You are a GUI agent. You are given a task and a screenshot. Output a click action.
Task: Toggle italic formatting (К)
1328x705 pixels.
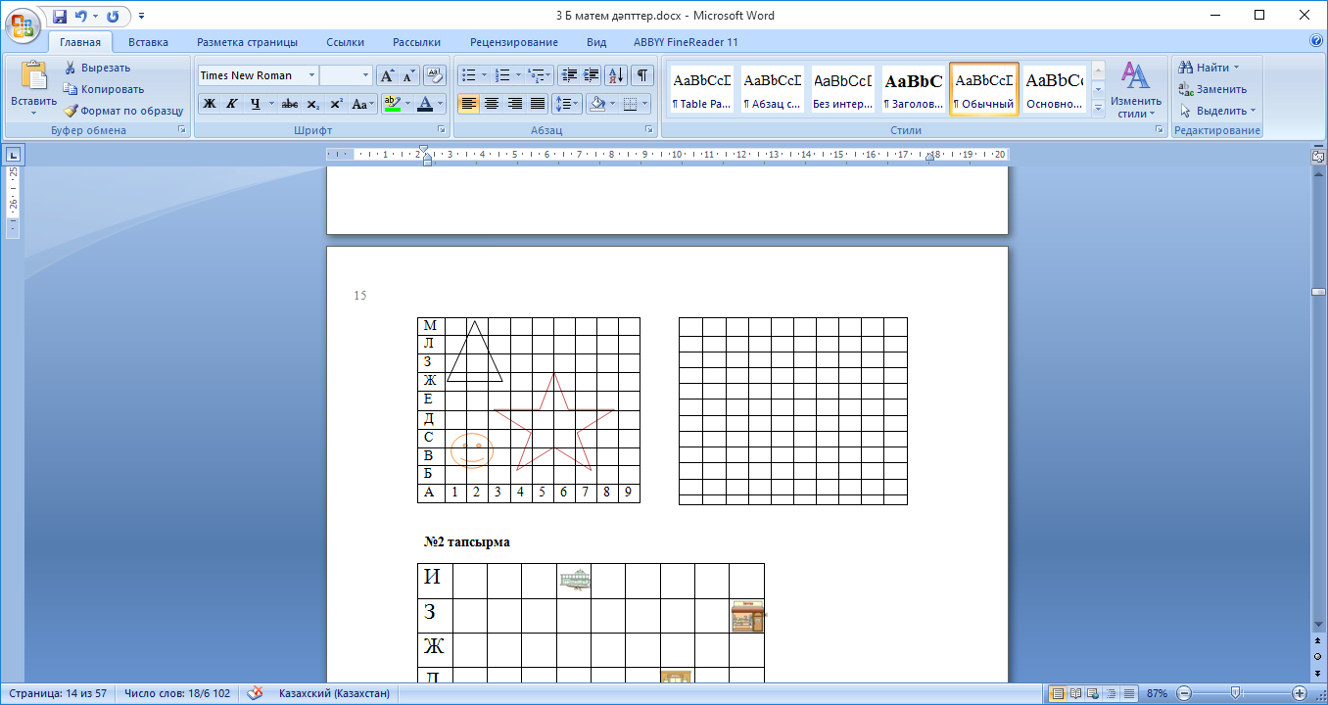pyautogui.click(x=232, y=104)
